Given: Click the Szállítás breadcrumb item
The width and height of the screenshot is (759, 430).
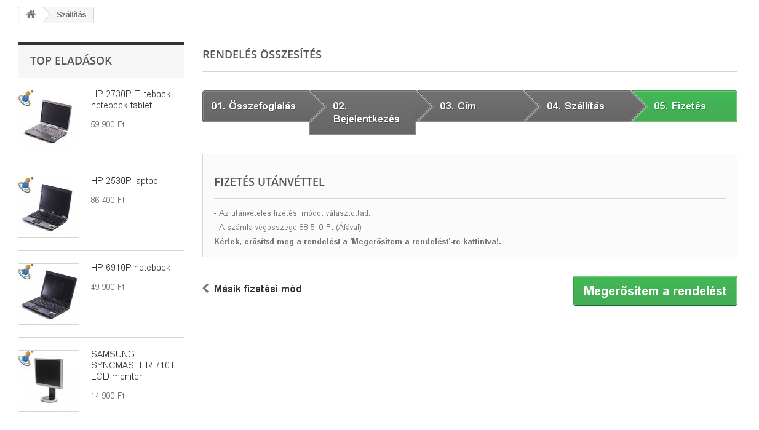Looking at the screenshot, I should pyautogui.click(x=71, y=15).
